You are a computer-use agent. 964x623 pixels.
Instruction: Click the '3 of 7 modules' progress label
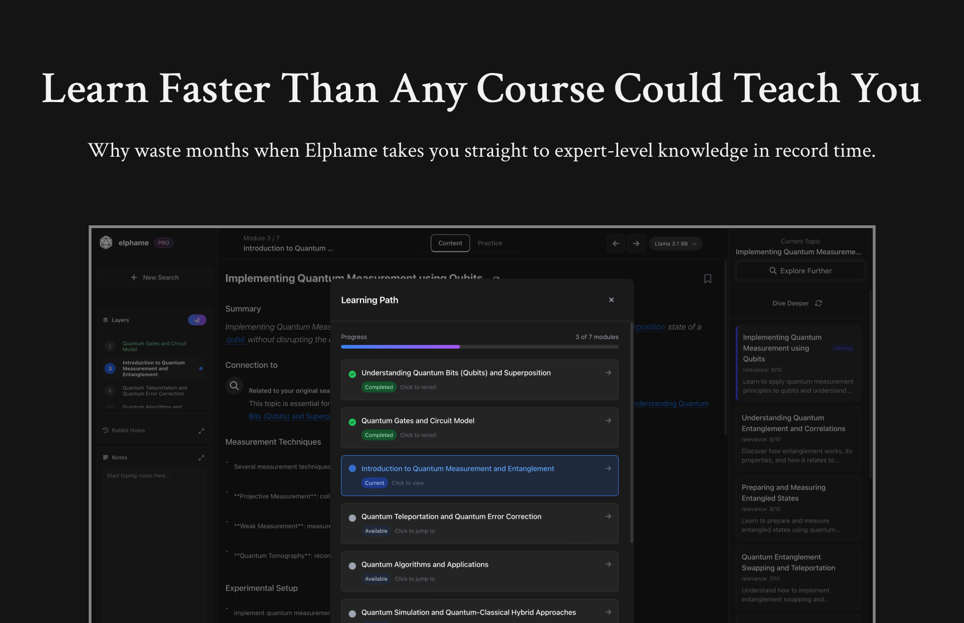pos(597,337)
